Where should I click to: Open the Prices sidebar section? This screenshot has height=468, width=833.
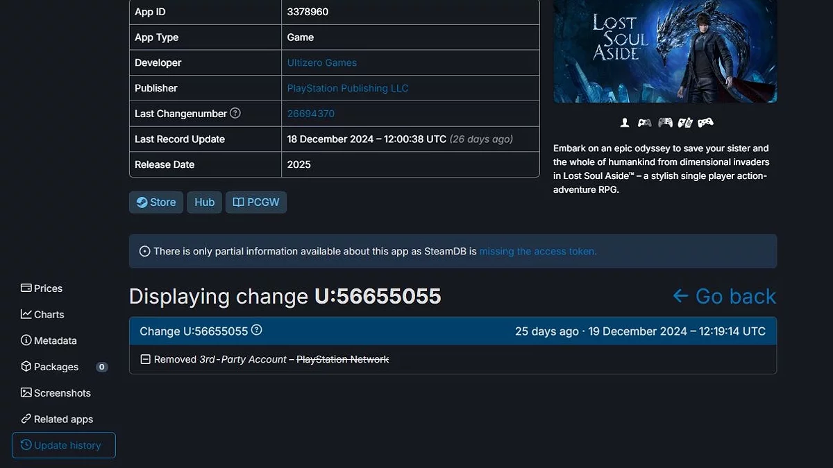(x=42, y=288)
